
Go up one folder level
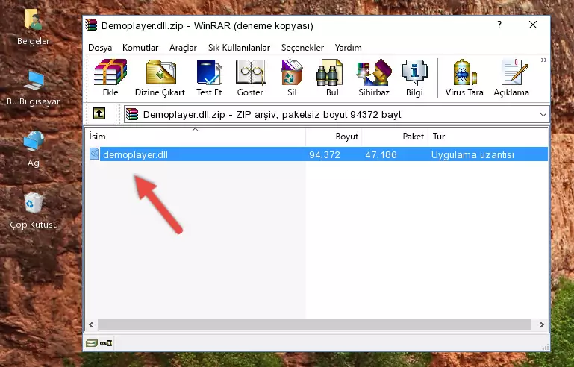99,113
